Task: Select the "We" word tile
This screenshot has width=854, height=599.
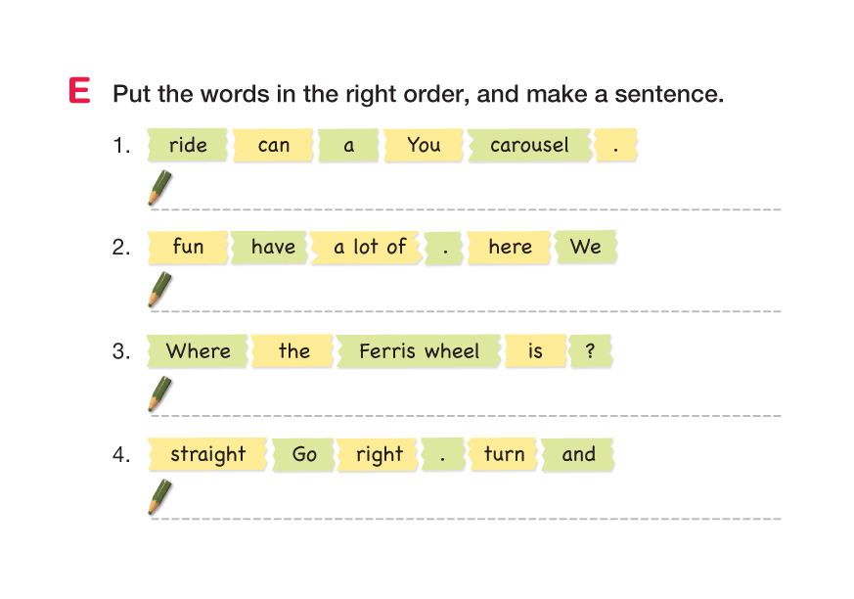Action: (585, 247)
